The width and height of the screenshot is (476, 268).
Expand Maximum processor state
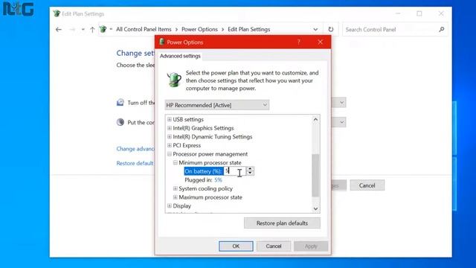176,197
